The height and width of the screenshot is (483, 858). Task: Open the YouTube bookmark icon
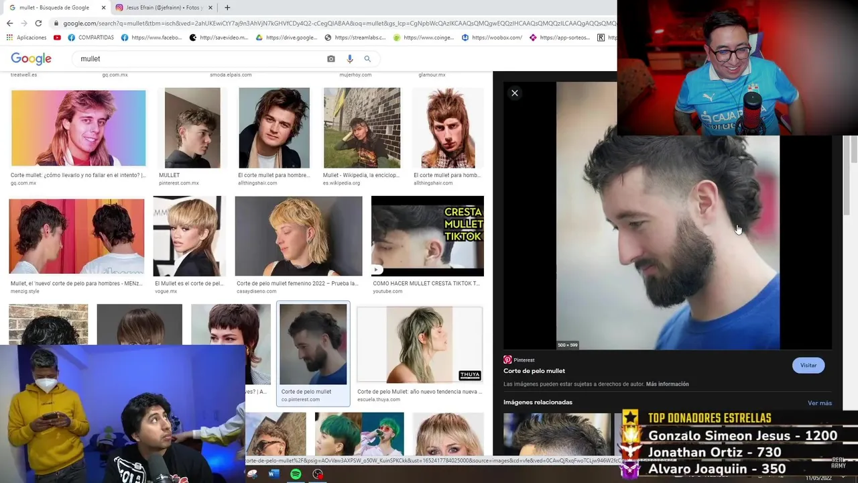pyautogui.click(x=57, y=38)
